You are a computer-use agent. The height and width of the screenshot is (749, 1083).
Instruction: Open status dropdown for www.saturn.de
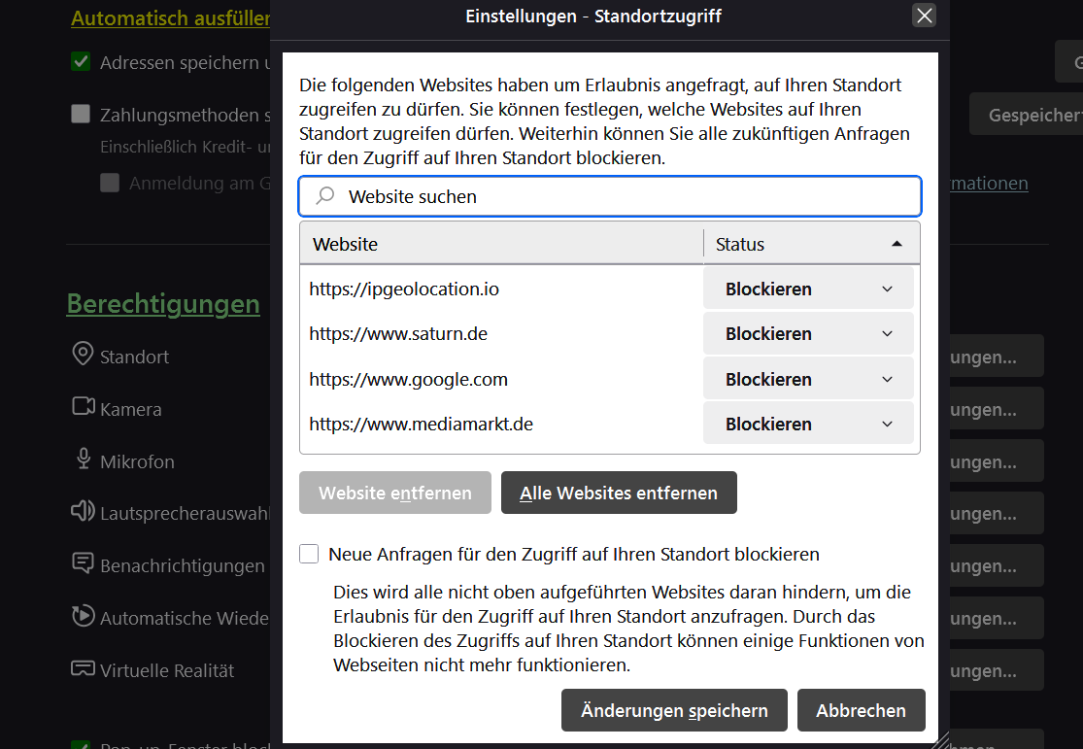pos(808,333)
